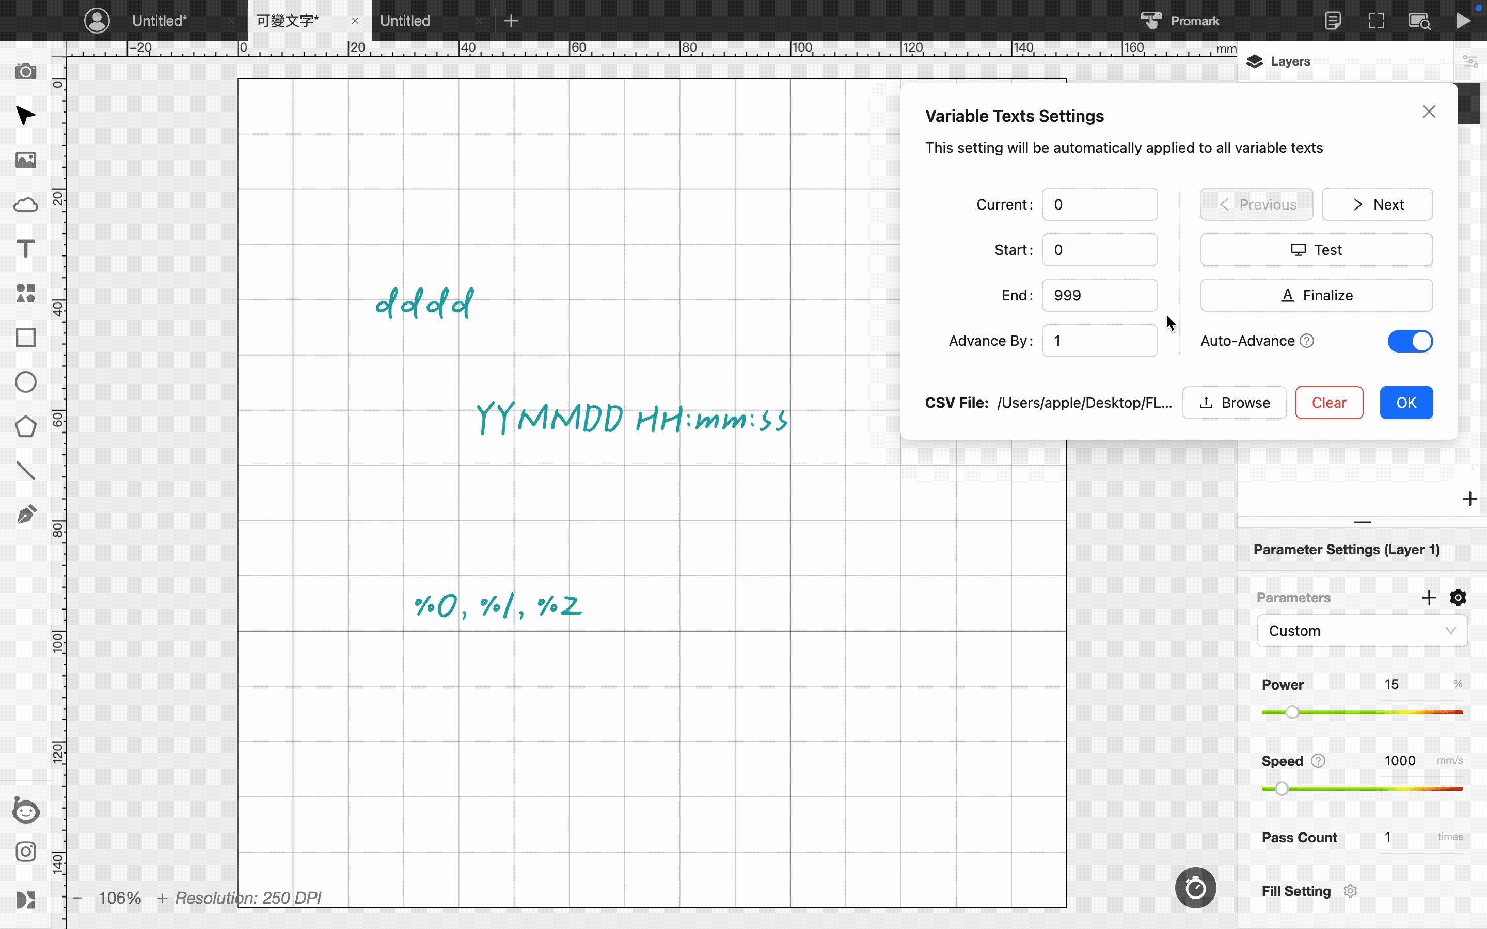Select the %0, %1, %2 text object
Image resolution: width=1487 pixels, height=929 pixels.
(x=498, y=606)
